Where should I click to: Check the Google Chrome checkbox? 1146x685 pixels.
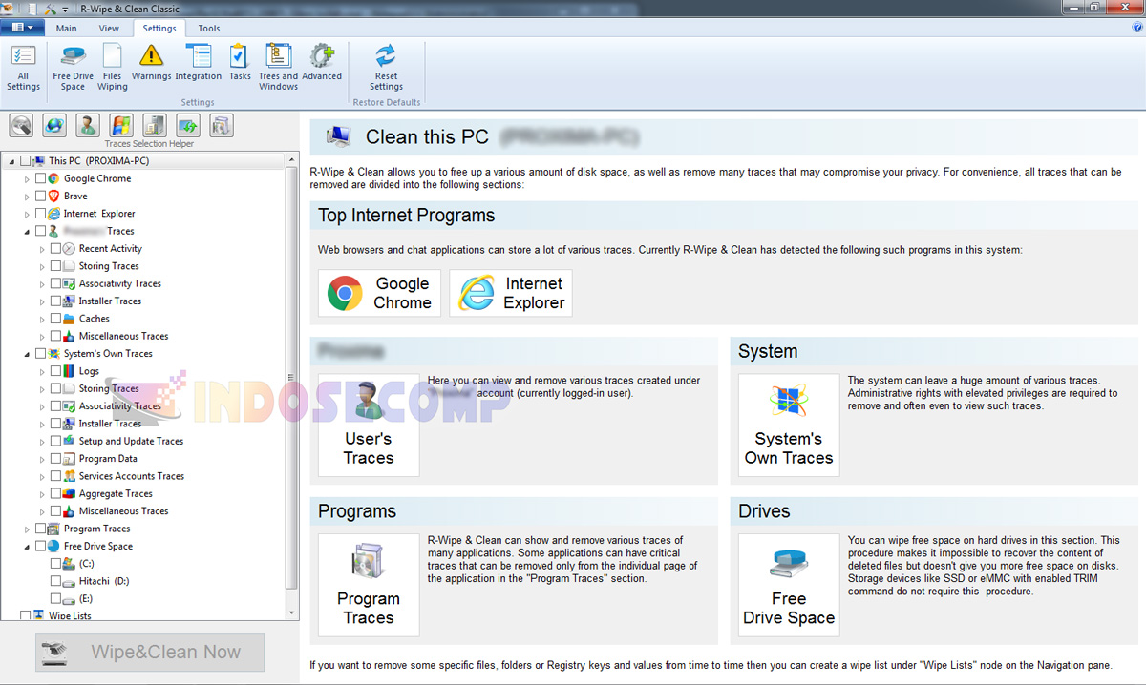pyautogui.click(x=40, y=178)
